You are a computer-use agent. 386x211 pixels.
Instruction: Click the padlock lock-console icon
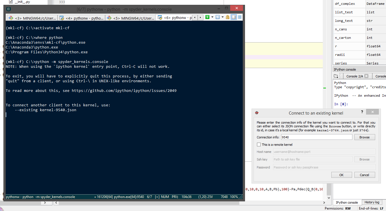[x=228, y=17]
